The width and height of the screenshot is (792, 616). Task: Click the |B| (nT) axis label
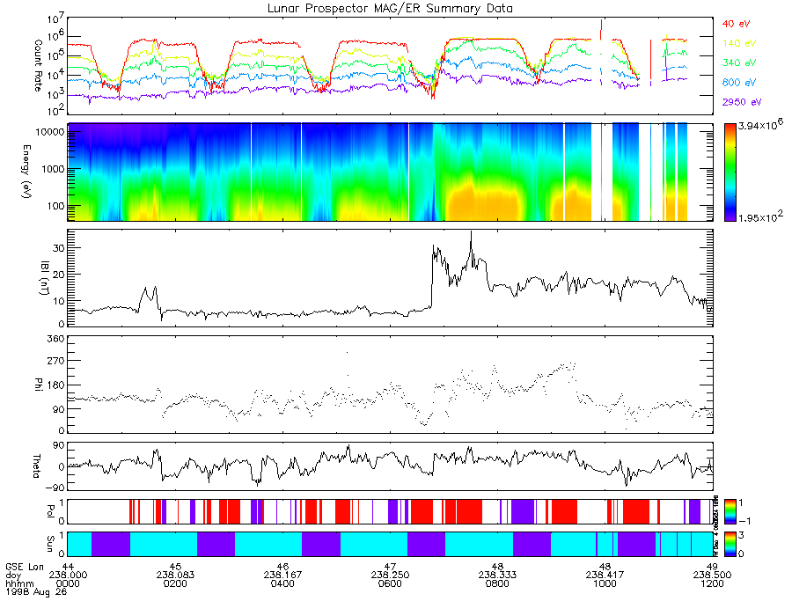coord(45,278)
